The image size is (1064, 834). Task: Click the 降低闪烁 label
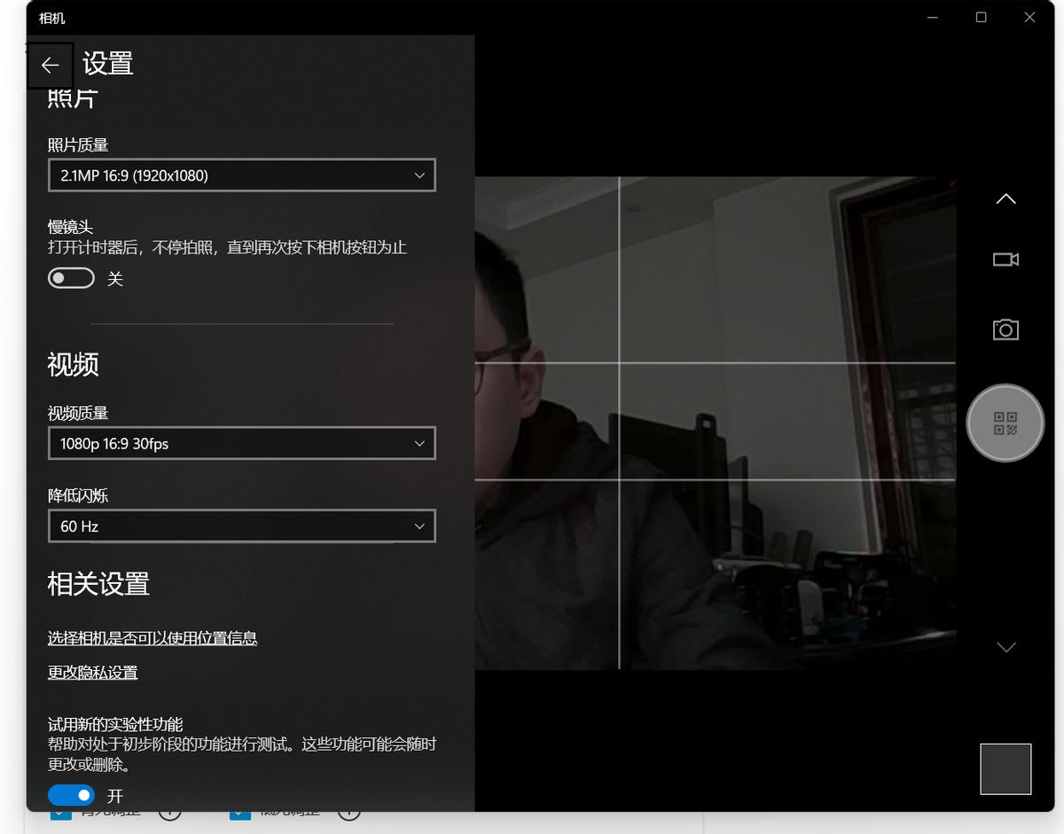[78, 495]
